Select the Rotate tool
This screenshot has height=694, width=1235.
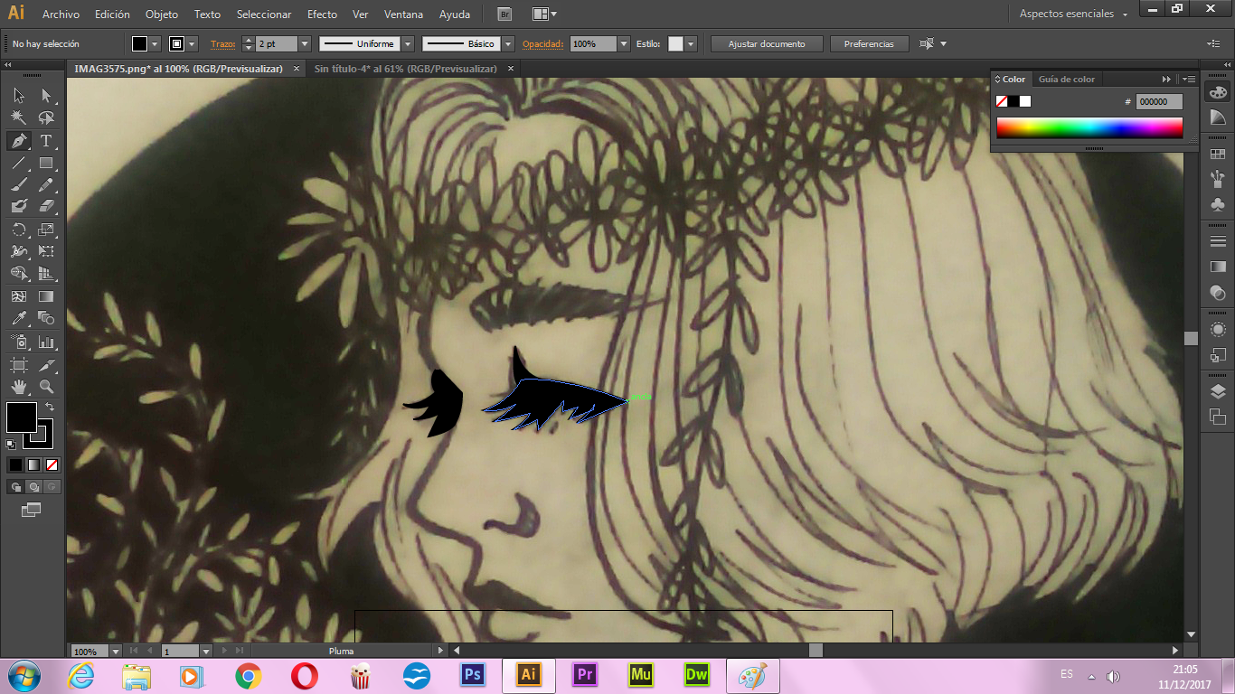18,230
